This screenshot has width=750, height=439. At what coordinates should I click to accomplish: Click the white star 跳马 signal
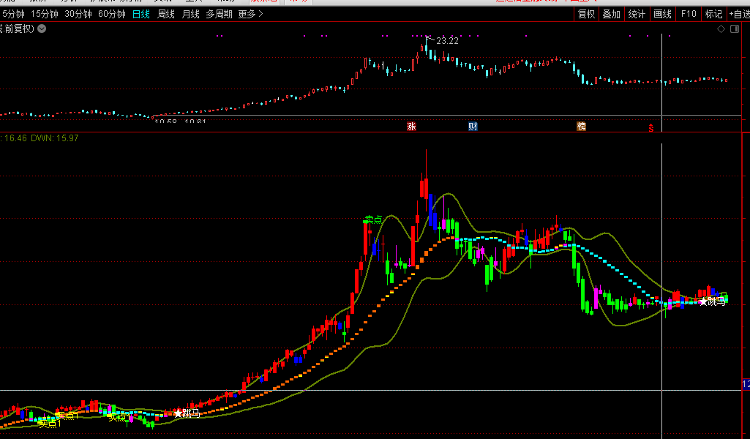tap(704, 301)
